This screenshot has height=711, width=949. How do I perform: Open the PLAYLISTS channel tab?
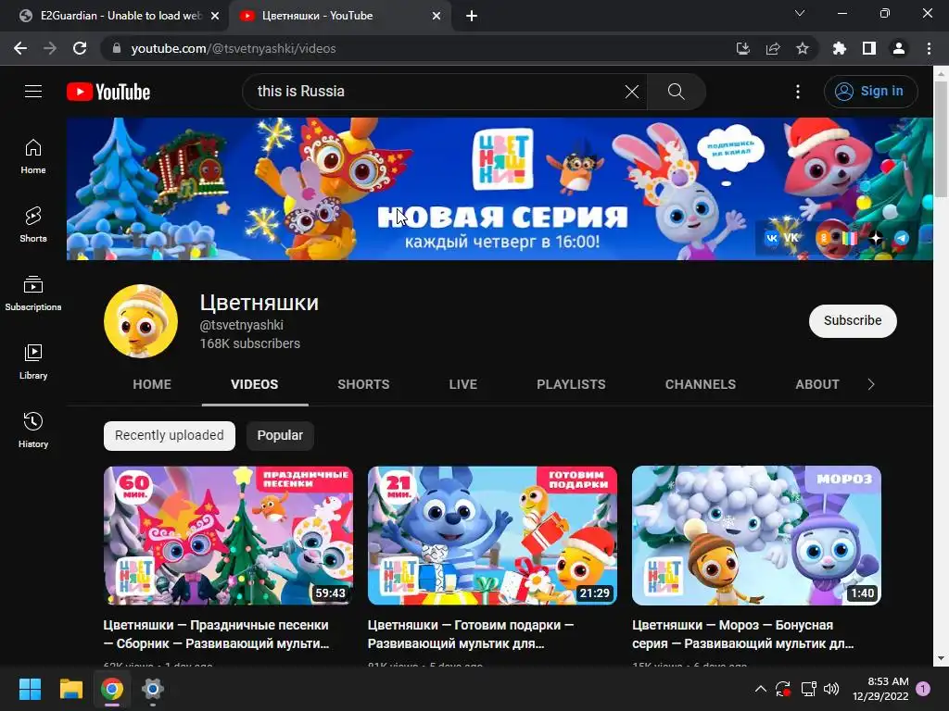coord(571,384)
